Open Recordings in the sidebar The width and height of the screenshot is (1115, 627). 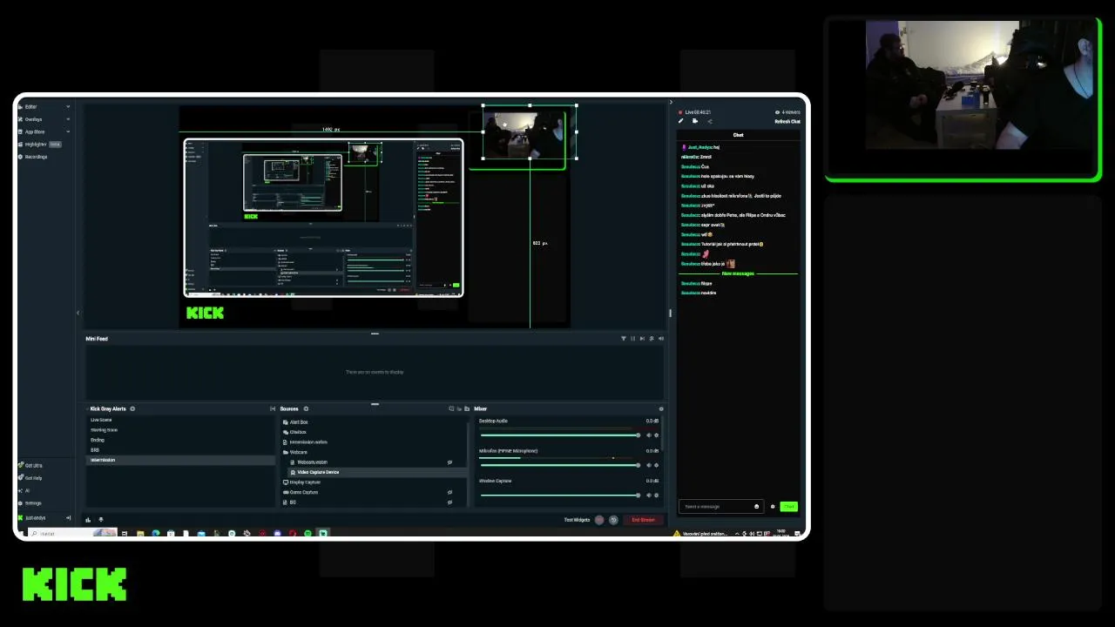pos(36,157)
